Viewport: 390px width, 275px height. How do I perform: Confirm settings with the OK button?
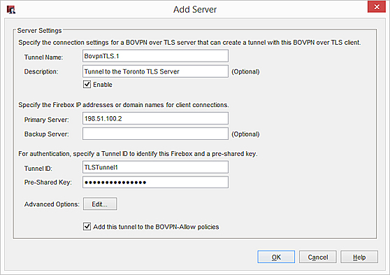(x=276, y=257)
